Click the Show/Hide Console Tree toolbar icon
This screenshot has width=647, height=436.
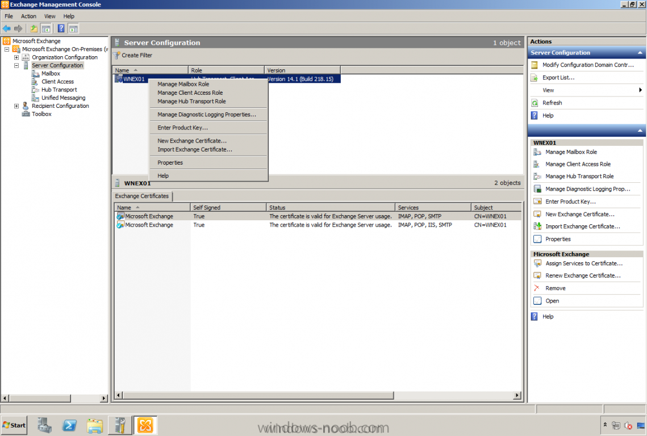point(46,28)
